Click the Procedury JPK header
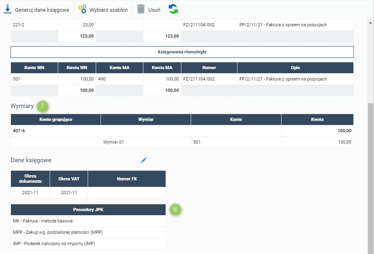Viewport: 374px width, 254px height. click(88, 210)
